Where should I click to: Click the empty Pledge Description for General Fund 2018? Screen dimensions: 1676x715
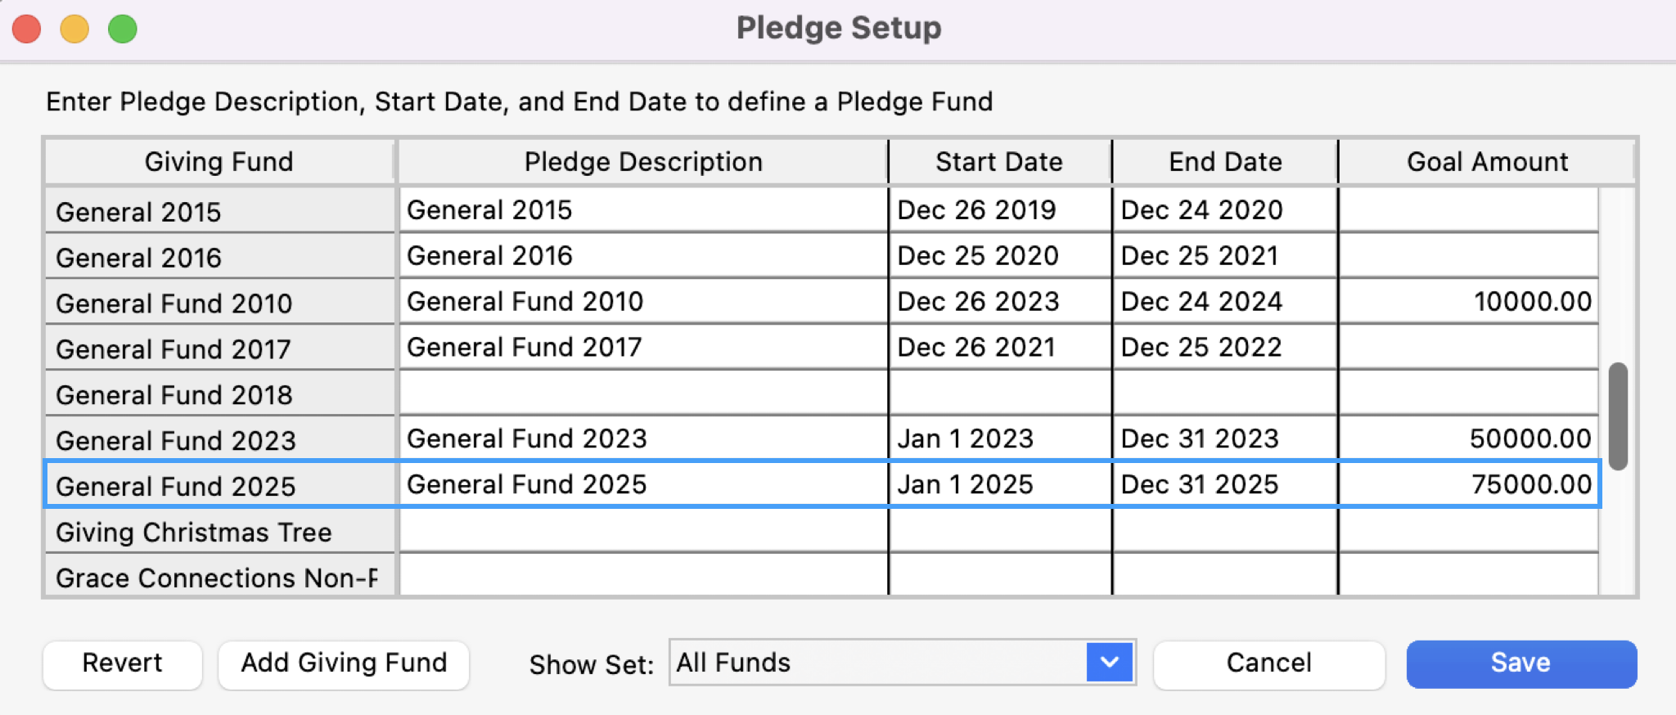pyautogui.click(x=642, y=393)
